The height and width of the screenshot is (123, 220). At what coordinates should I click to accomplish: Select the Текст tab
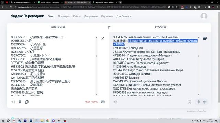51,16
